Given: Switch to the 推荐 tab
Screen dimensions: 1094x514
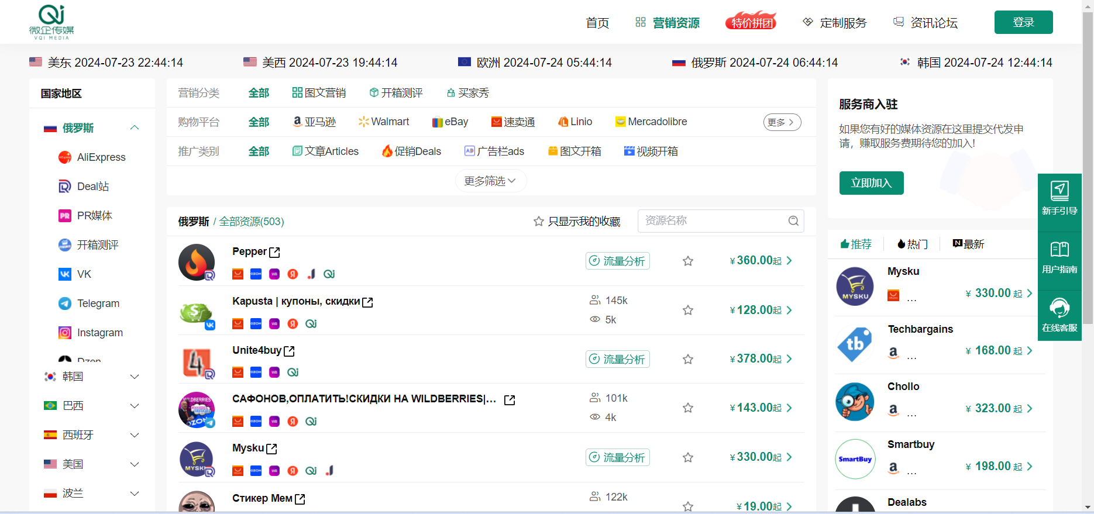Looking at the screenshot, I should click(x=856, y=244).
